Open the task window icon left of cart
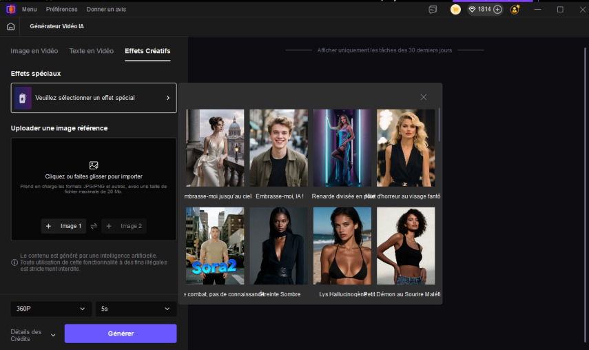Screen dimensions: 589x350 pos(433,10)
